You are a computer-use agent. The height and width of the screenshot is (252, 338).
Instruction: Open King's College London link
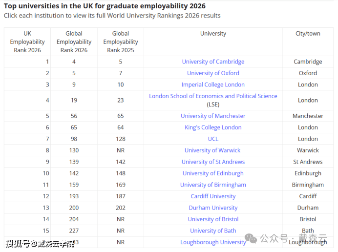pyautogui.click(x=213, y=127)
